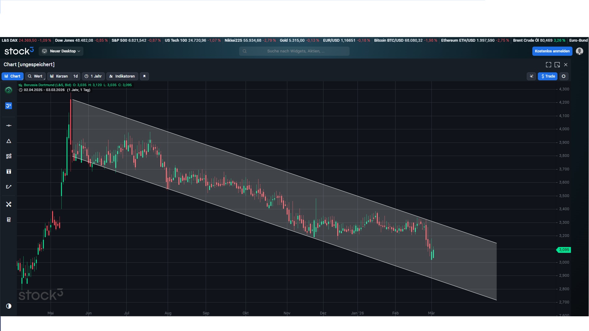This screenshot has height=331, width=589.
Task: Open chart settings gear icon
Action: coord(564,76)
